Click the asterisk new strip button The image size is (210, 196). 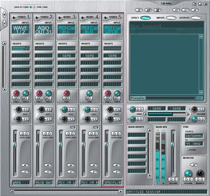5,14
